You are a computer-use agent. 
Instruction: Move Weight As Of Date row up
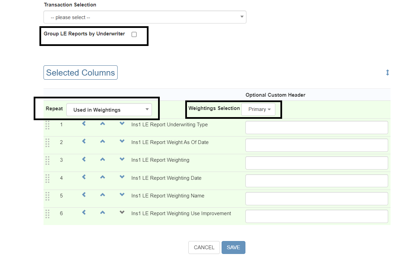point(102,141)
